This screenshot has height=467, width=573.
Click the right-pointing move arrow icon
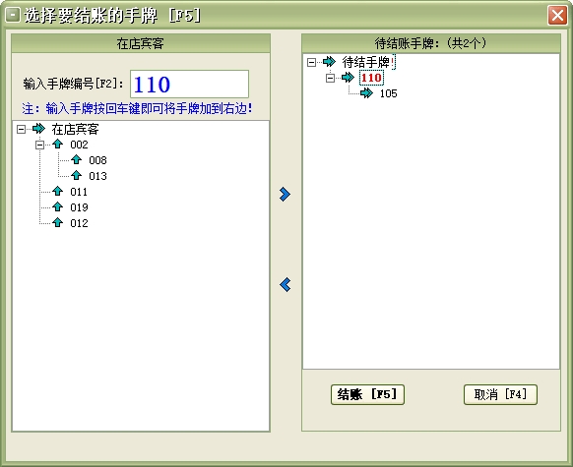[x=285, y=194]
